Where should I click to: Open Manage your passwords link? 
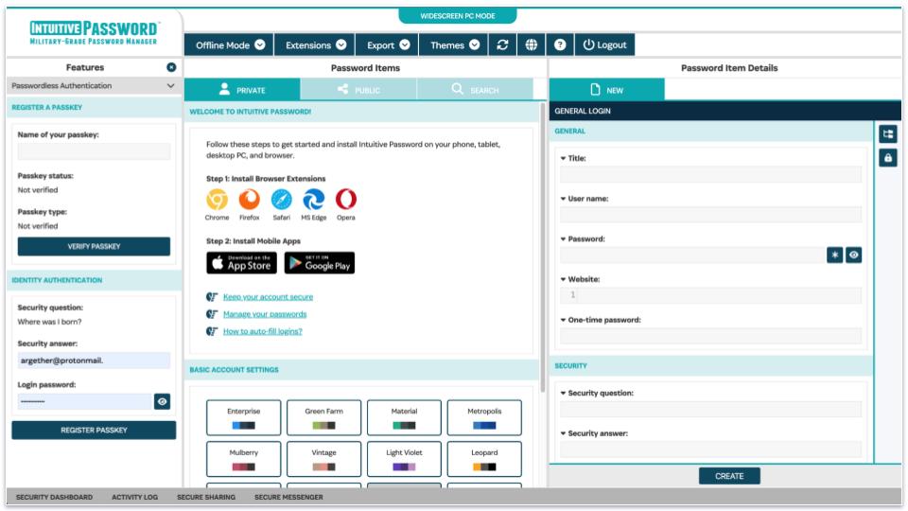[265, 314]
